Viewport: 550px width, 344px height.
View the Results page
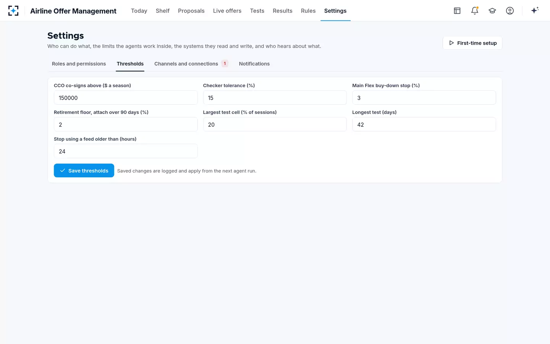283,11
